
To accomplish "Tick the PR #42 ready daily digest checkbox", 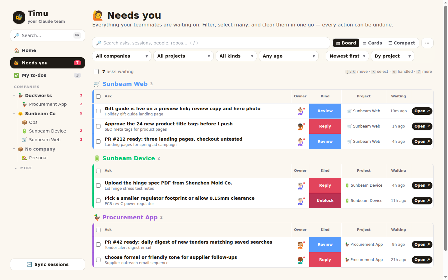I will click(98, 245).
